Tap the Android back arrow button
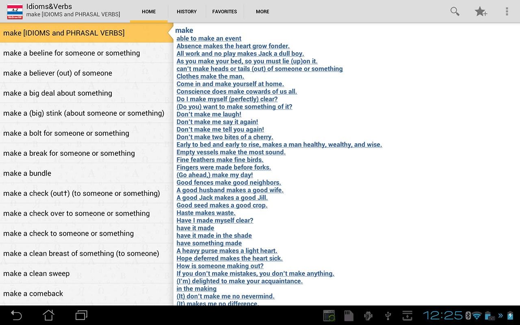Screen dimensions: 520x325 coord(16,315)
